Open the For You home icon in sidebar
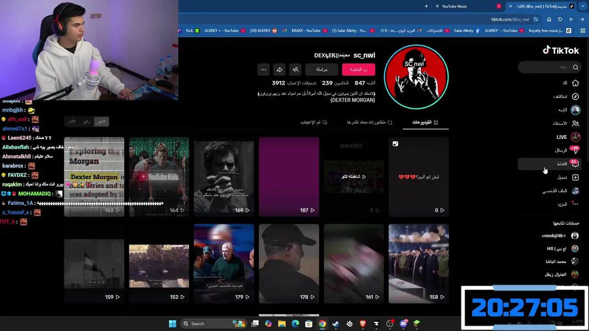Image resolution: width=589 pixels, height=331 pixels. pos(575,83)
